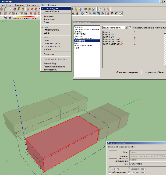Viewport: 166px width, 175px height.
Task: Select the Axes tool icon
Action: 73,14
